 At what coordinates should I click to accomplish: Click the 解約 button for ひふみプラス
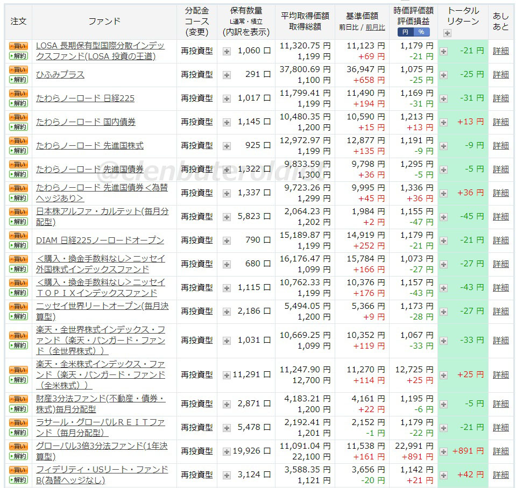(x=18, y=80)
